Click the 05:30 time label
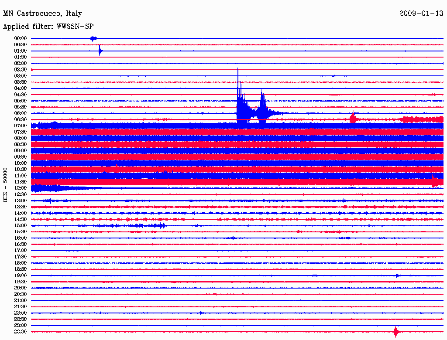The image size is (447, 340). click(21, 107)
